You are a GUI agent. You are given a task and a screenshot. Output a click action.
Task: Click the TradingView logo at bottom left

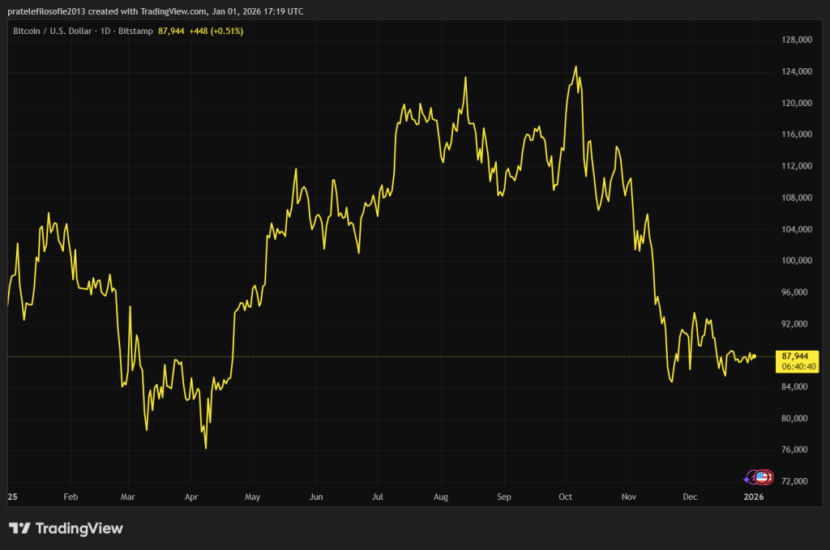coord(66,528)
